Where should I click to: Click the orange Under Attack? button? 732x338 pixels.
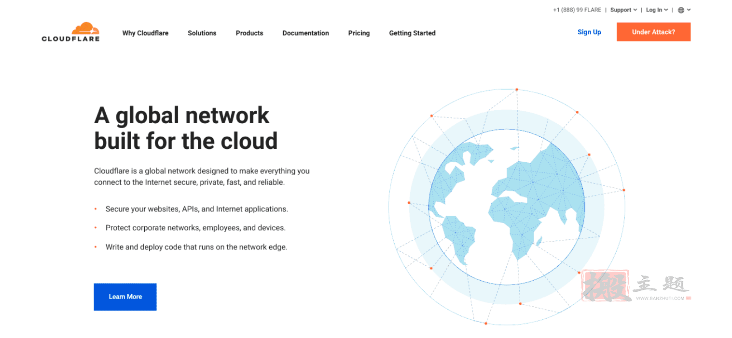653,32
